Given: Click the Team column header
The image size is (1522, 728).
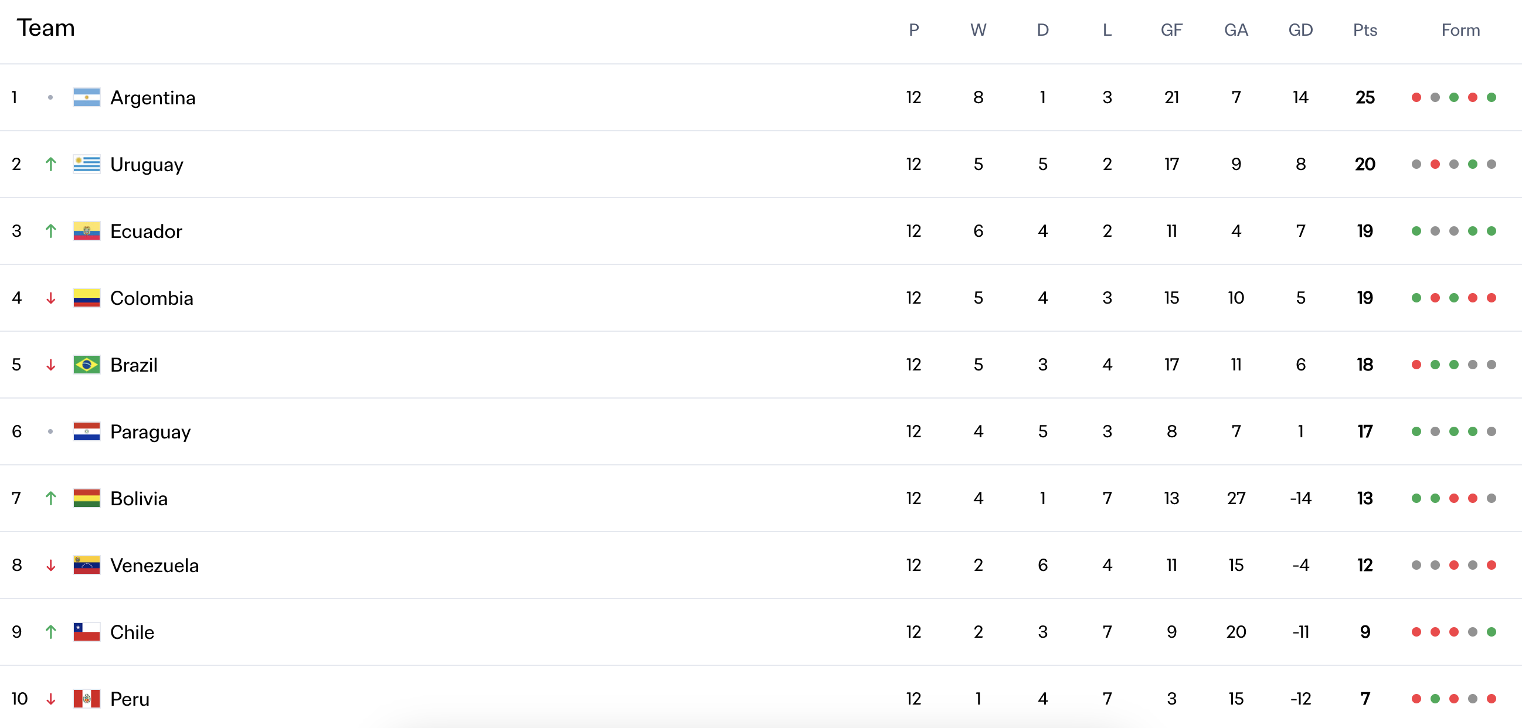Looking at the screenshot, I should pyautogui.click(x=46, y=28).
